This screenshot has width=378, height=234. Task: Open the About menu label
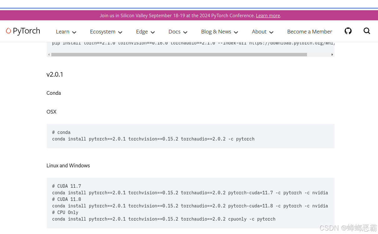(259, 32)
